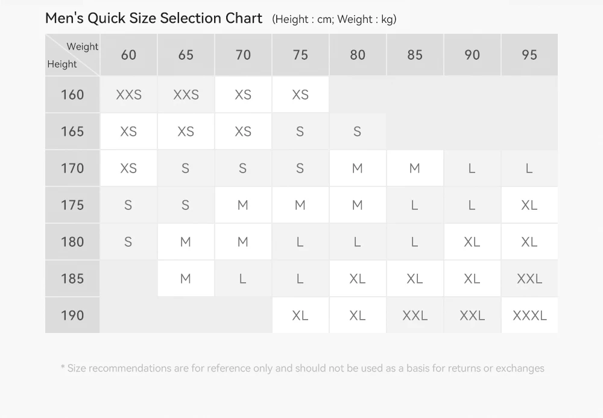Click the XXS cell at height 160, weight 65
Viewport: 603px width, 418px height.
coord(186,95)
